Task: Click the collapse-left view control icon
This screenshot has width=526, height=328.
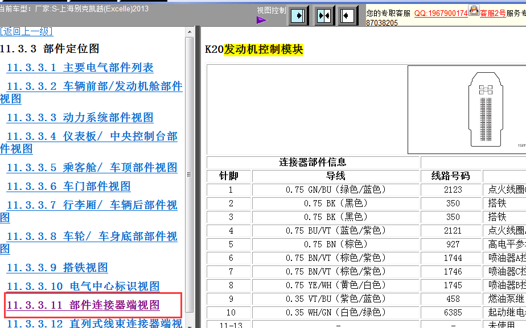Action: pos(347,16)
